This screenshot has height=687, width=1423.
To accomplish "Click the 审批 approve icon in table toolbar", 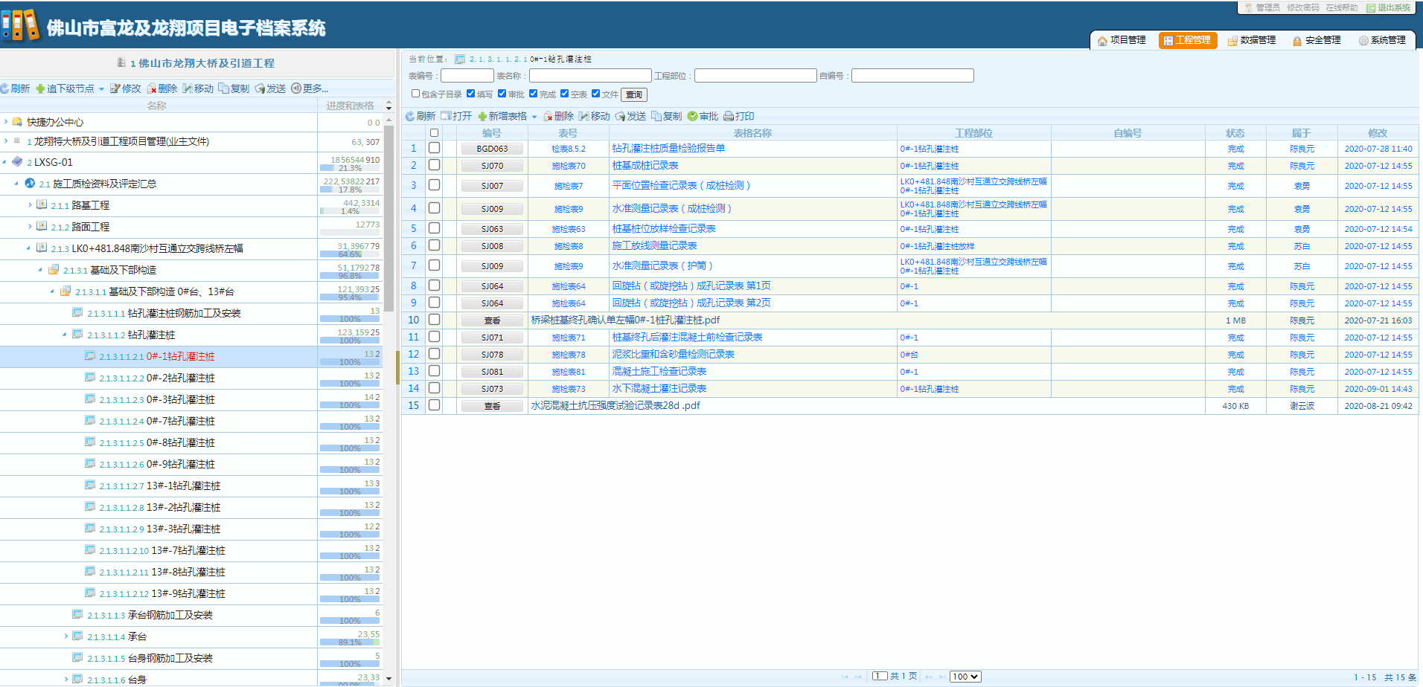I will click(x=693, y=116).
